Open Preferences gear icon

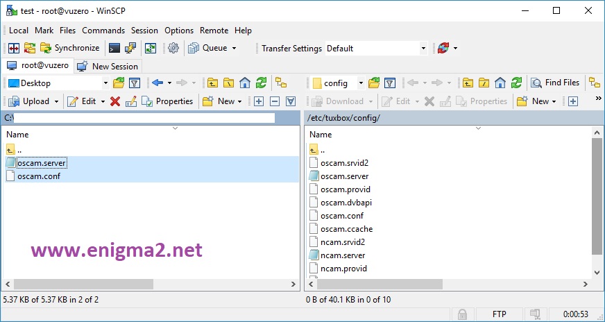pyautogui.click(x=173, y=49)
